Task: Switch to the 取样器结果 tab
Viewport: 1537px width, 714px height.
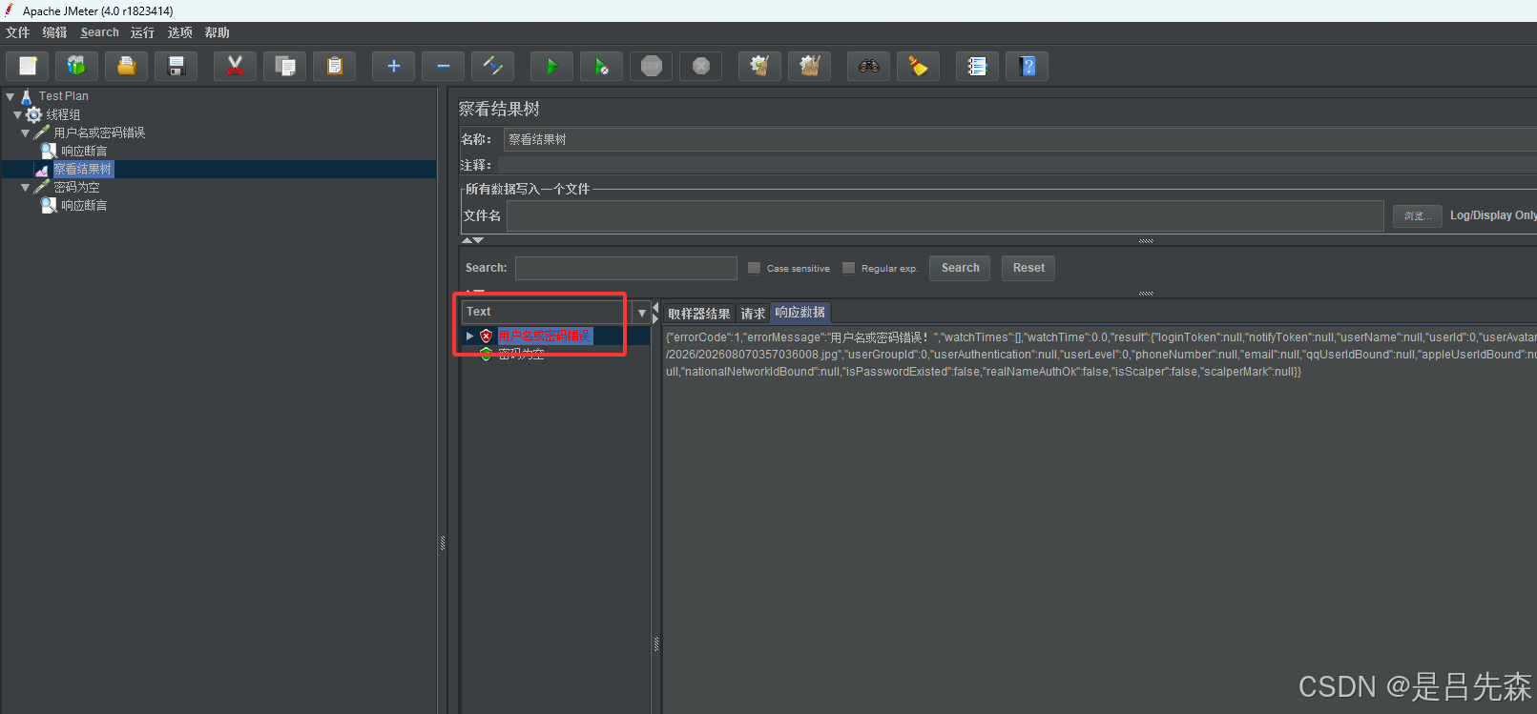Action: (699, 314)
